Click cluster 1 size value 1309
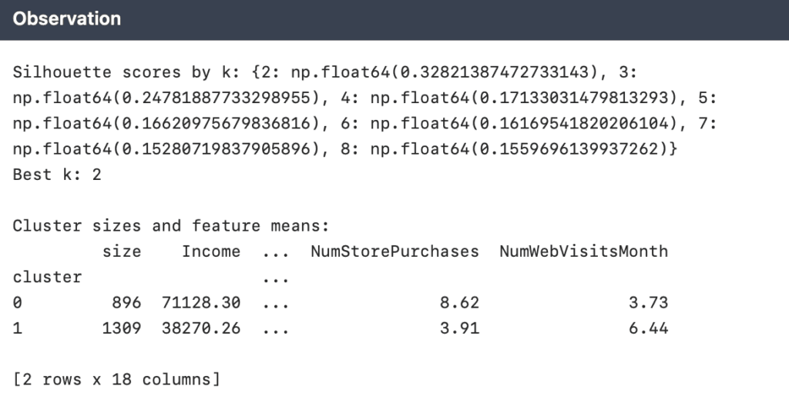789x403 pixels. 122,328
